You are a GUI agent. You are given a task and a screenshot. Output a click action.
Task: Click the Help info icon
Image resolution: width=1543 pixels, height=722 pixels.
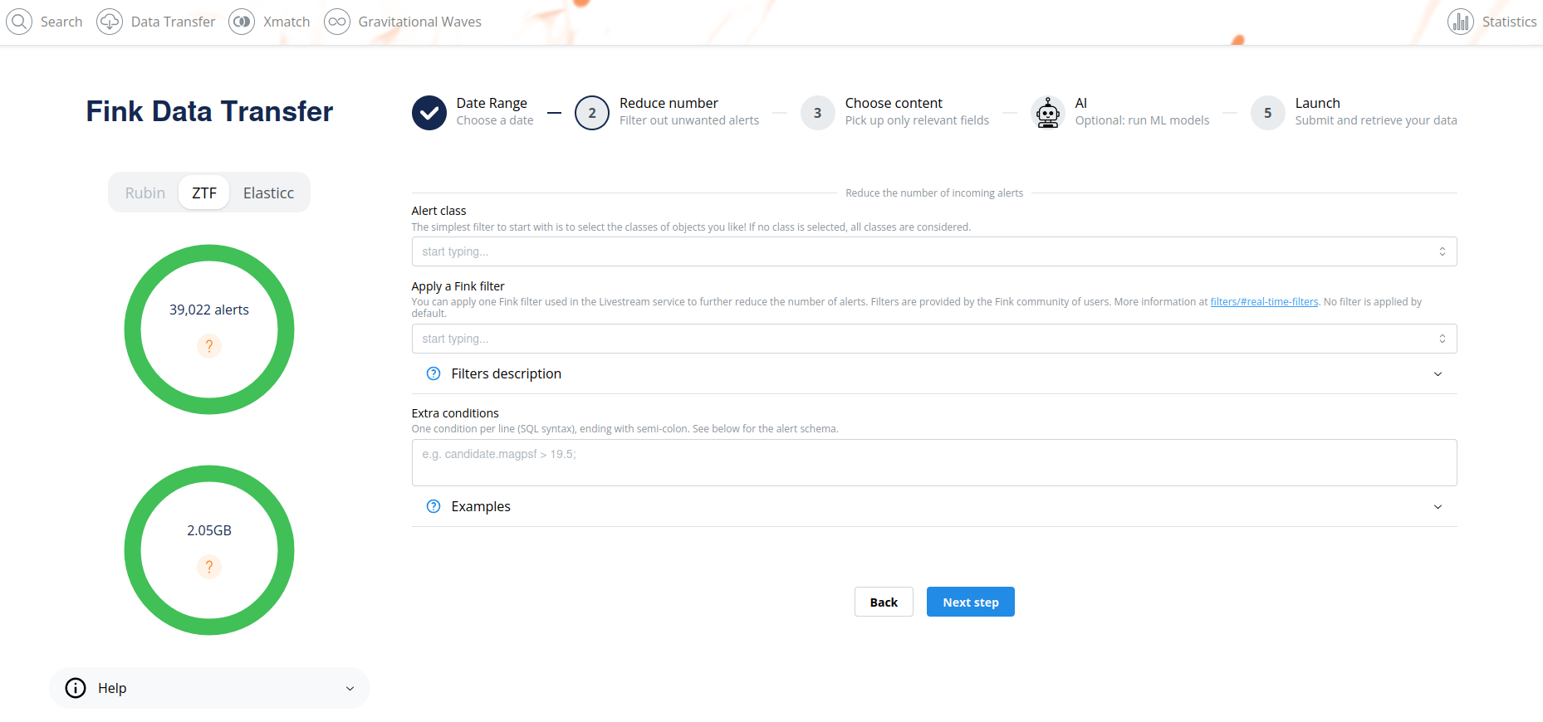[x=76, y=688]
